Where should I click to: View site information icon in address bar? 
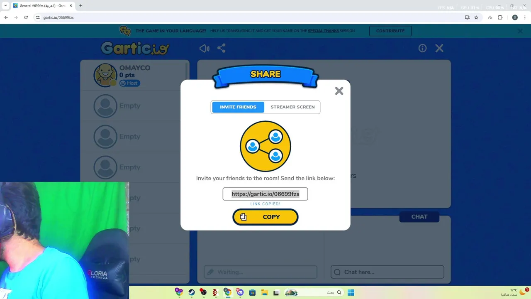[x=38, y=17]
